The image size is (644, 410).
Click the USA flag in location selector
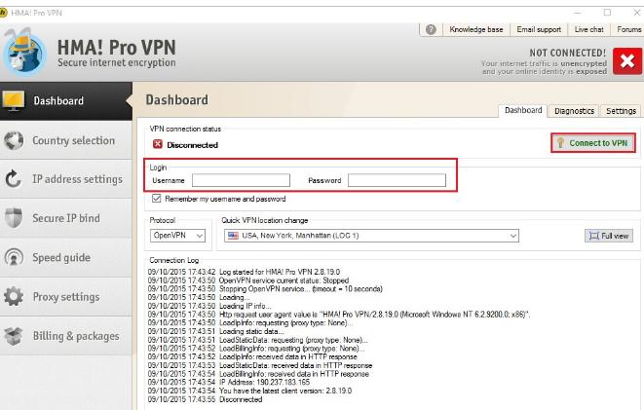pos(233,236)
